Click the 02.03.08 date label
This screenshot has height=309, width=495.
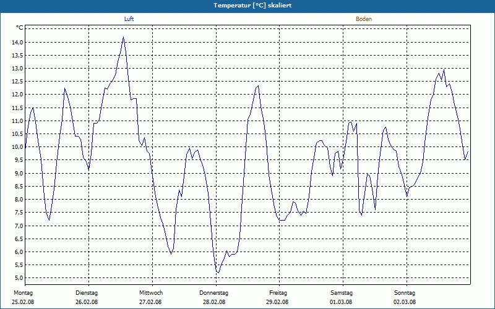[x=405, y=302]
